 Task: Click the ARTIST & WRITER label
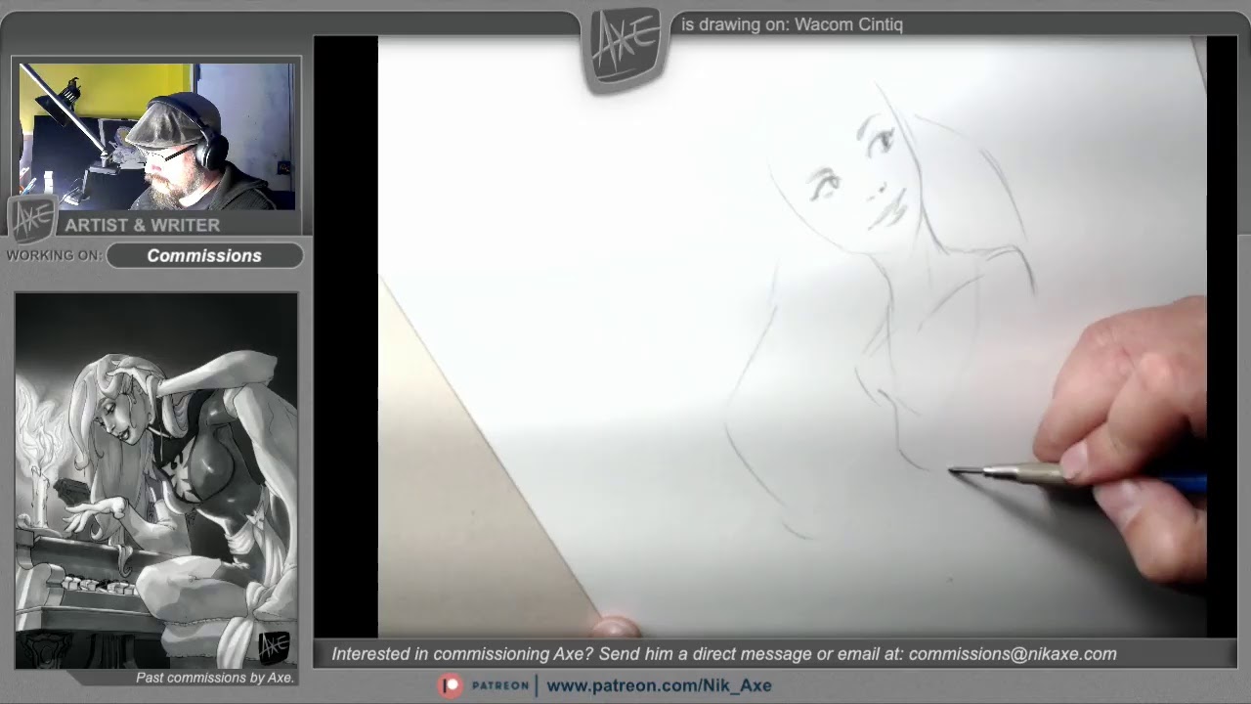click(x=143, y=225)
